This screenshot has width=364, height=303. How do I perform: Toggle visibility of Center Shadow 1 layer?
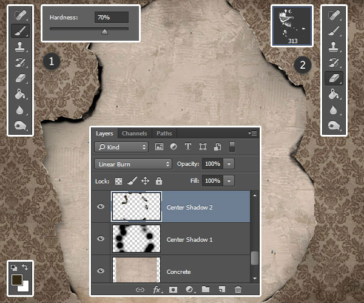(x=101, y=239)
